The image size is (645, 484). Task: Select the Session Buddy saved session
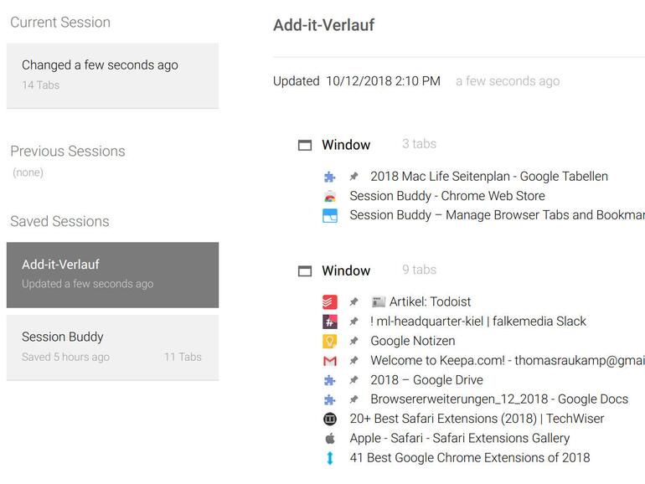click(x=112, y=347)
